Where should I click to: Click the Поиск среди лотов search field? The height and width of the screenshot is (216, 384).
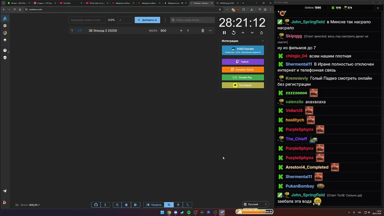[192, 20]
